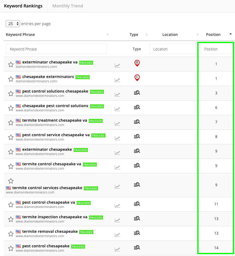This screenshot has width=235, height=256.
Task: Switch to the Monthly Trend tab
Action: point(67,6)
